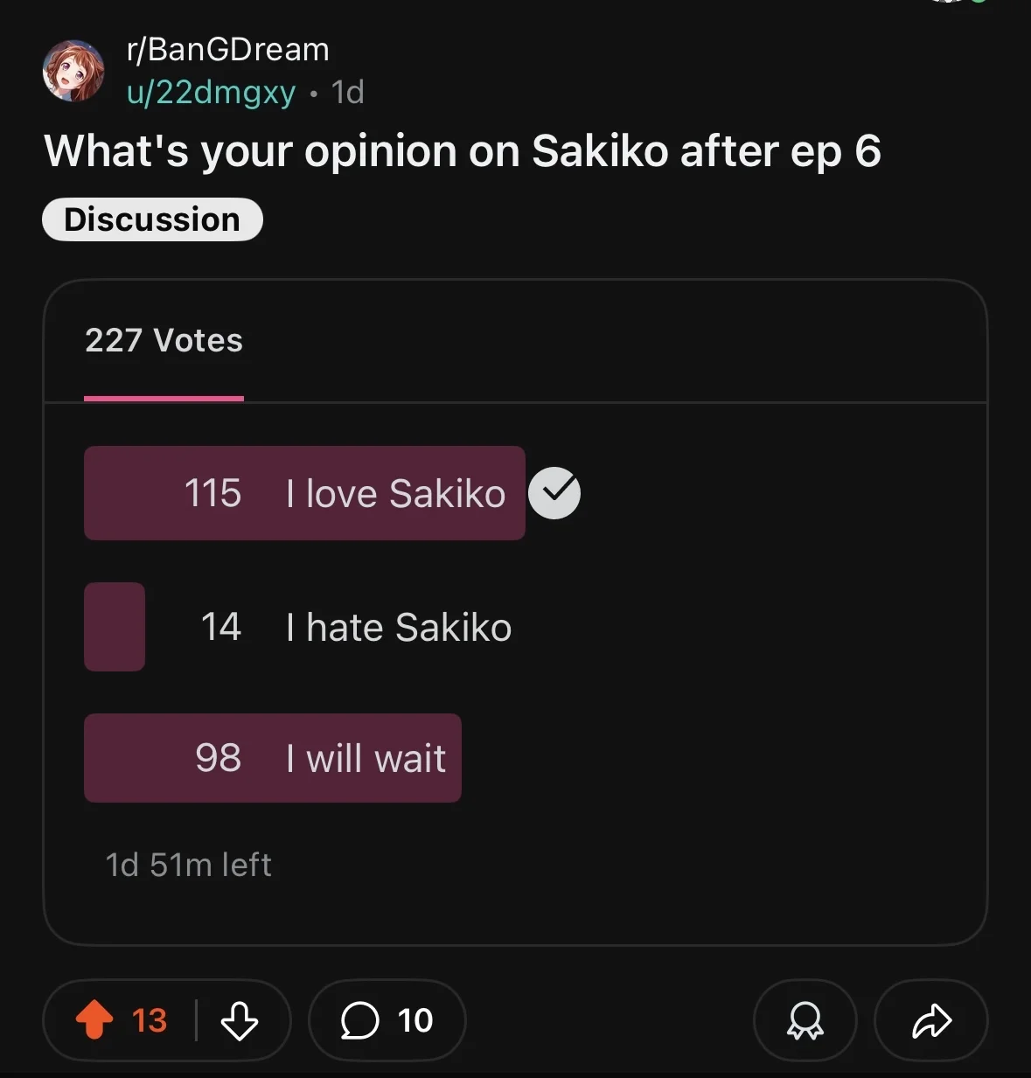
Task: Click the "1d 51m left" poll timer
Action: [188, 865]
